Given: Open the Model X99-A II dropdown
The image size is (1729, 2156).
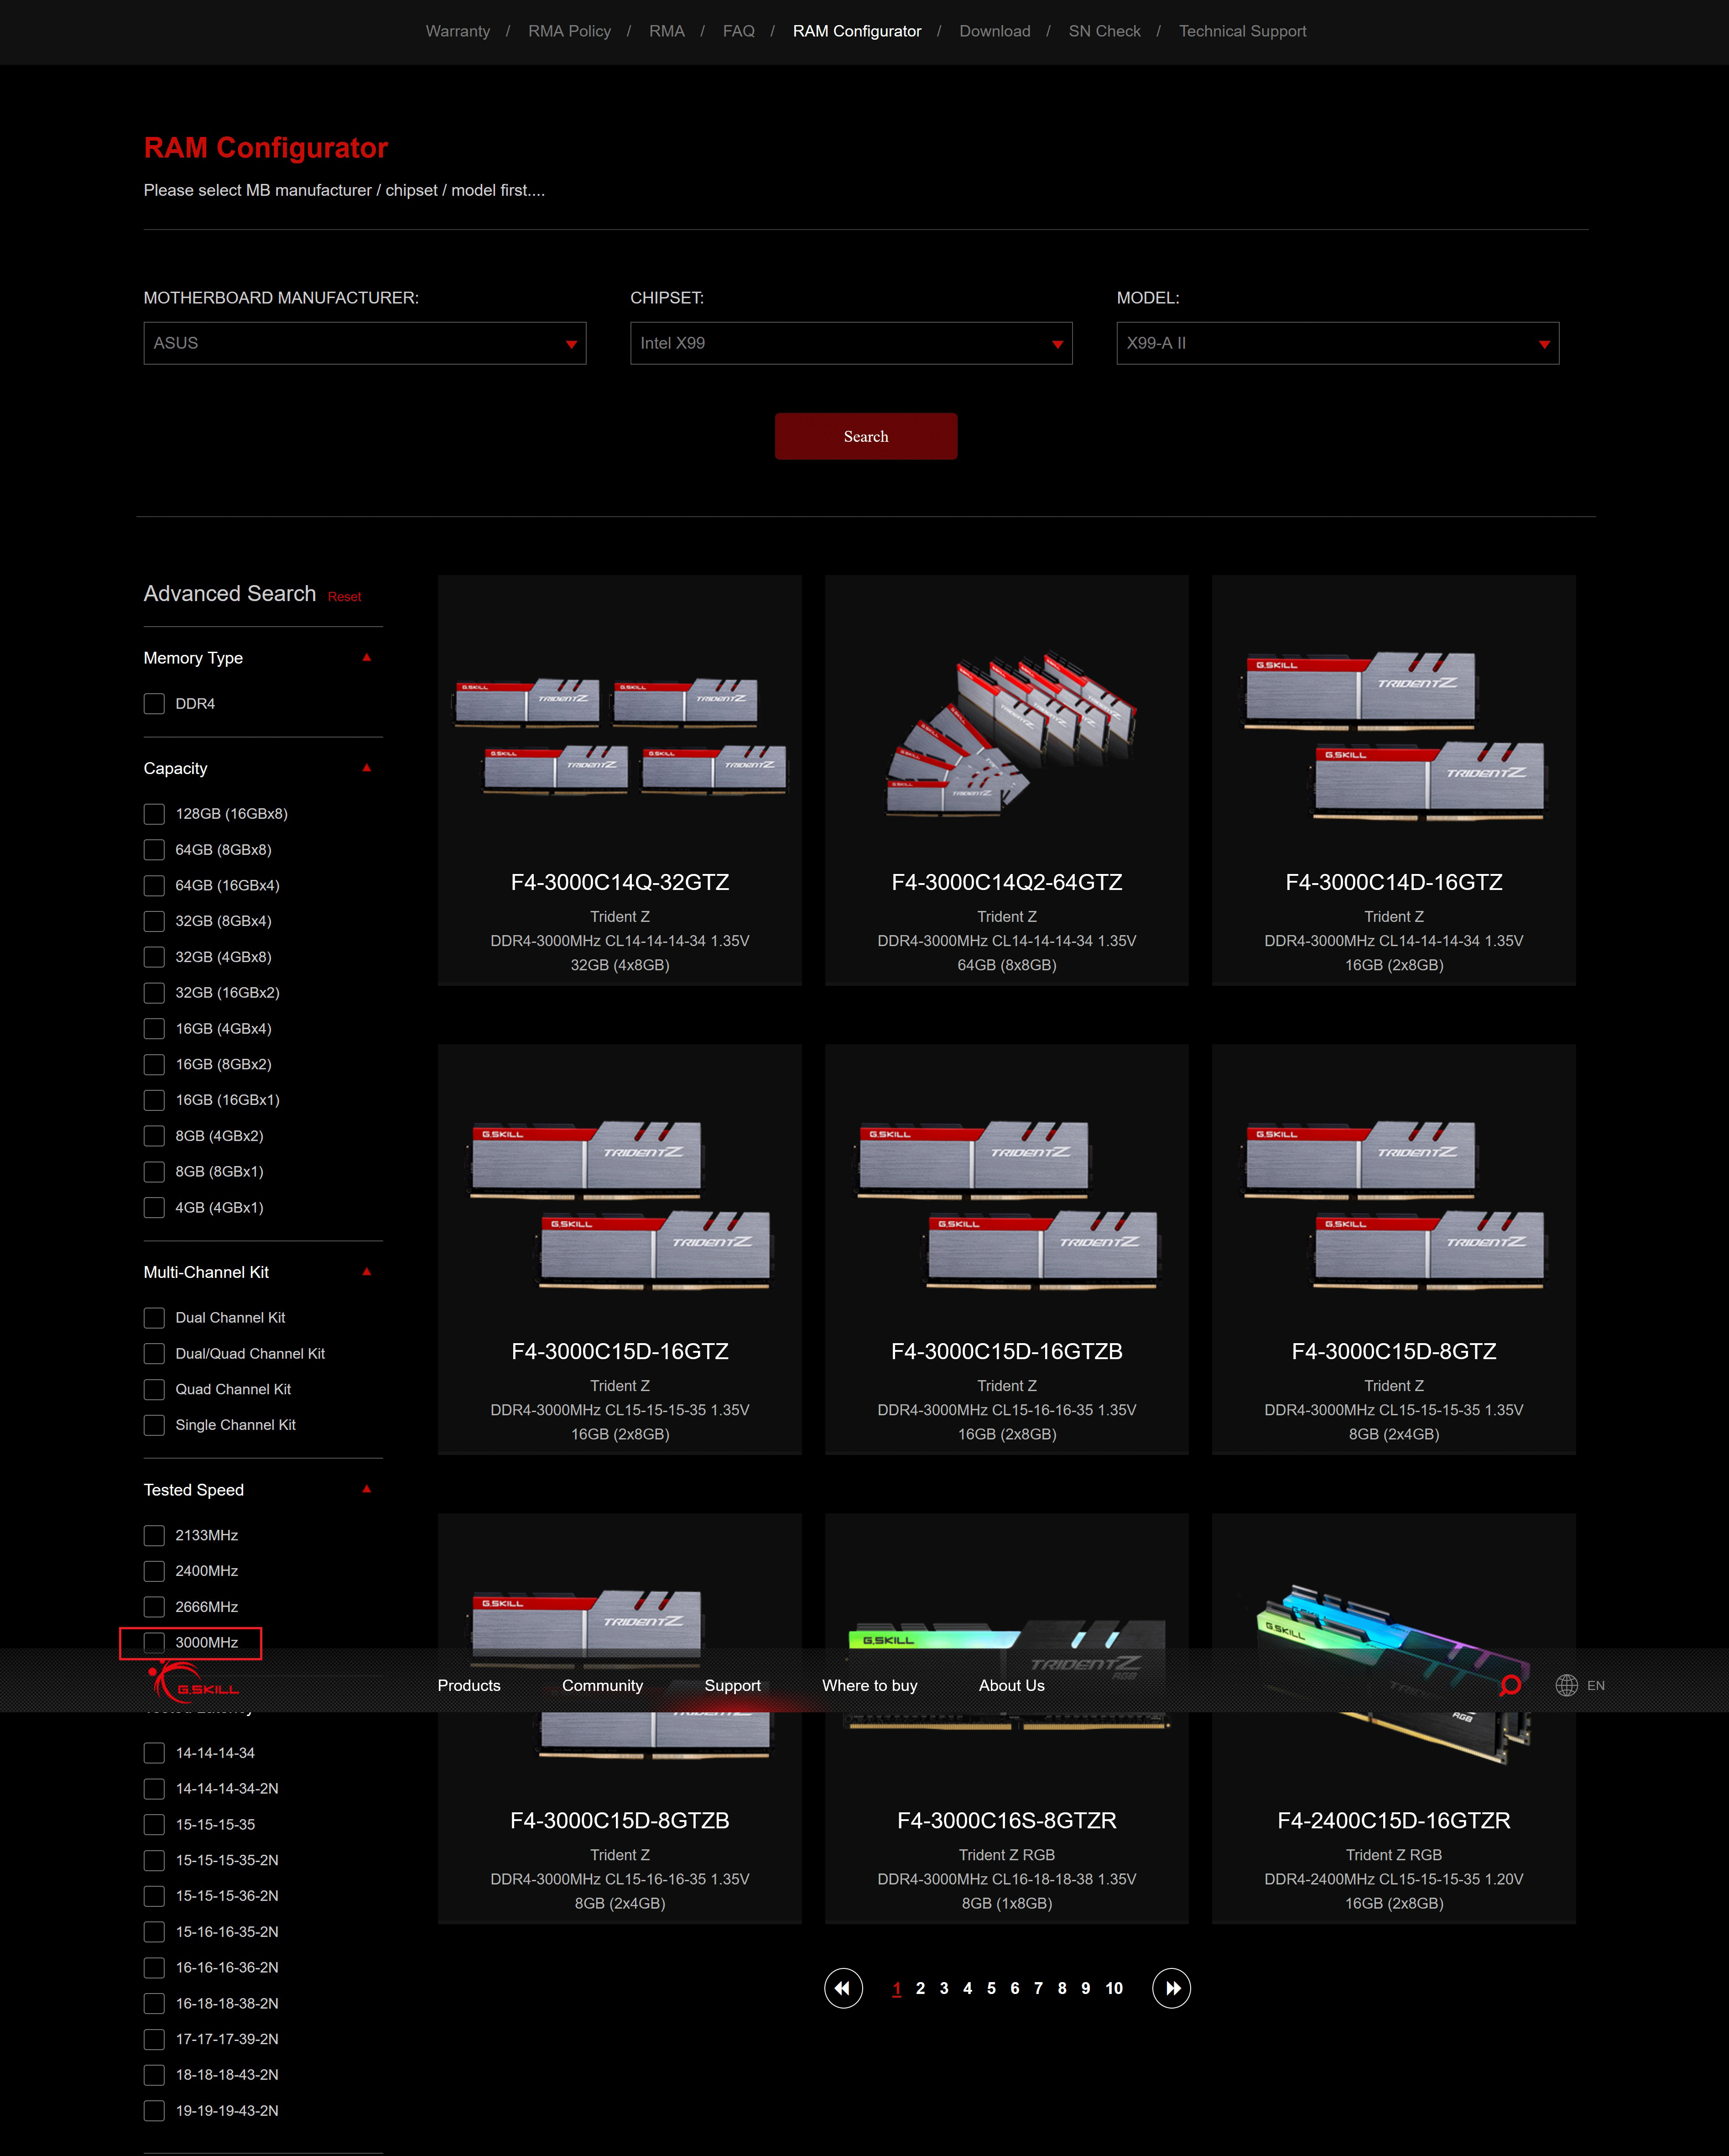Looking at the screenshot, I should pyautogui.click(x=1336, y=343).
